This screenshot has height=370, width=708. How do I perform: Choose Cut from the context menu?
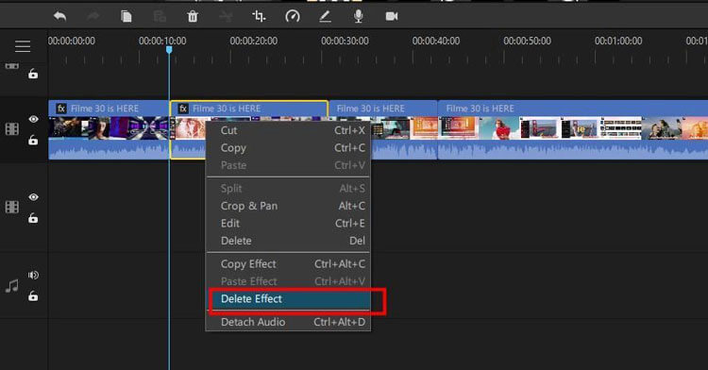(x=288, y=130)
